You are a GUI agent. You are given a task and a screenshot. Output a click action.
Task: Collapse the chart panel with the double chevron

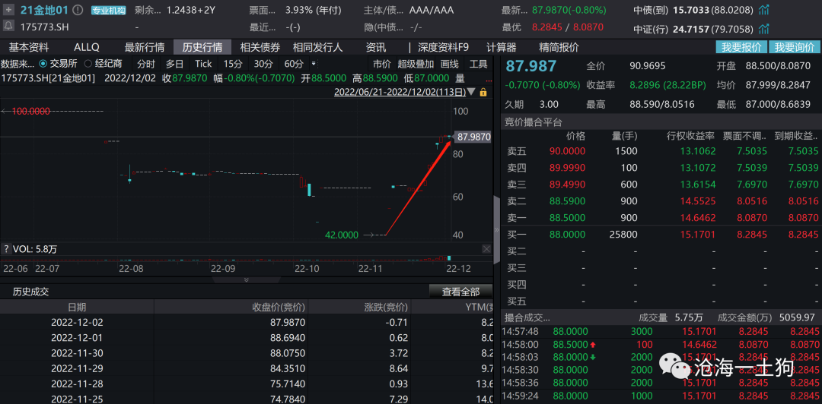pyautogui.click(x=246, y=279)
